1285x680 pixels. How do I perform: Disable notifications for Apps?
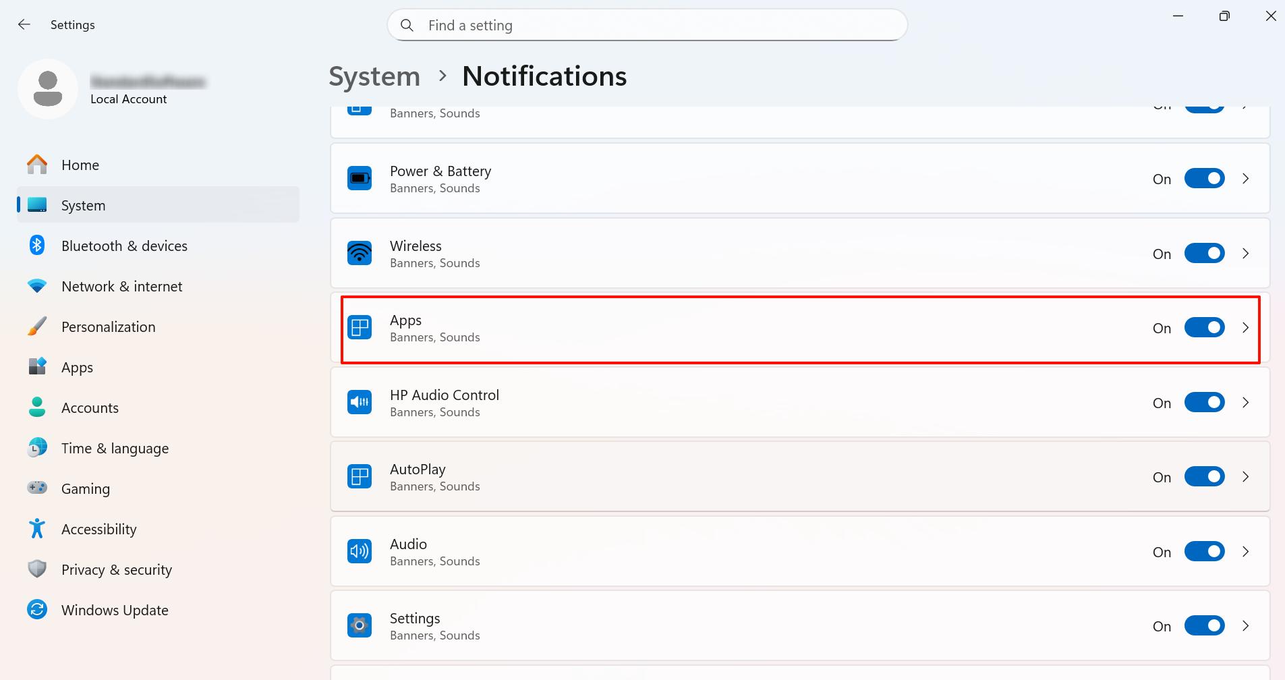(1204, 328)
